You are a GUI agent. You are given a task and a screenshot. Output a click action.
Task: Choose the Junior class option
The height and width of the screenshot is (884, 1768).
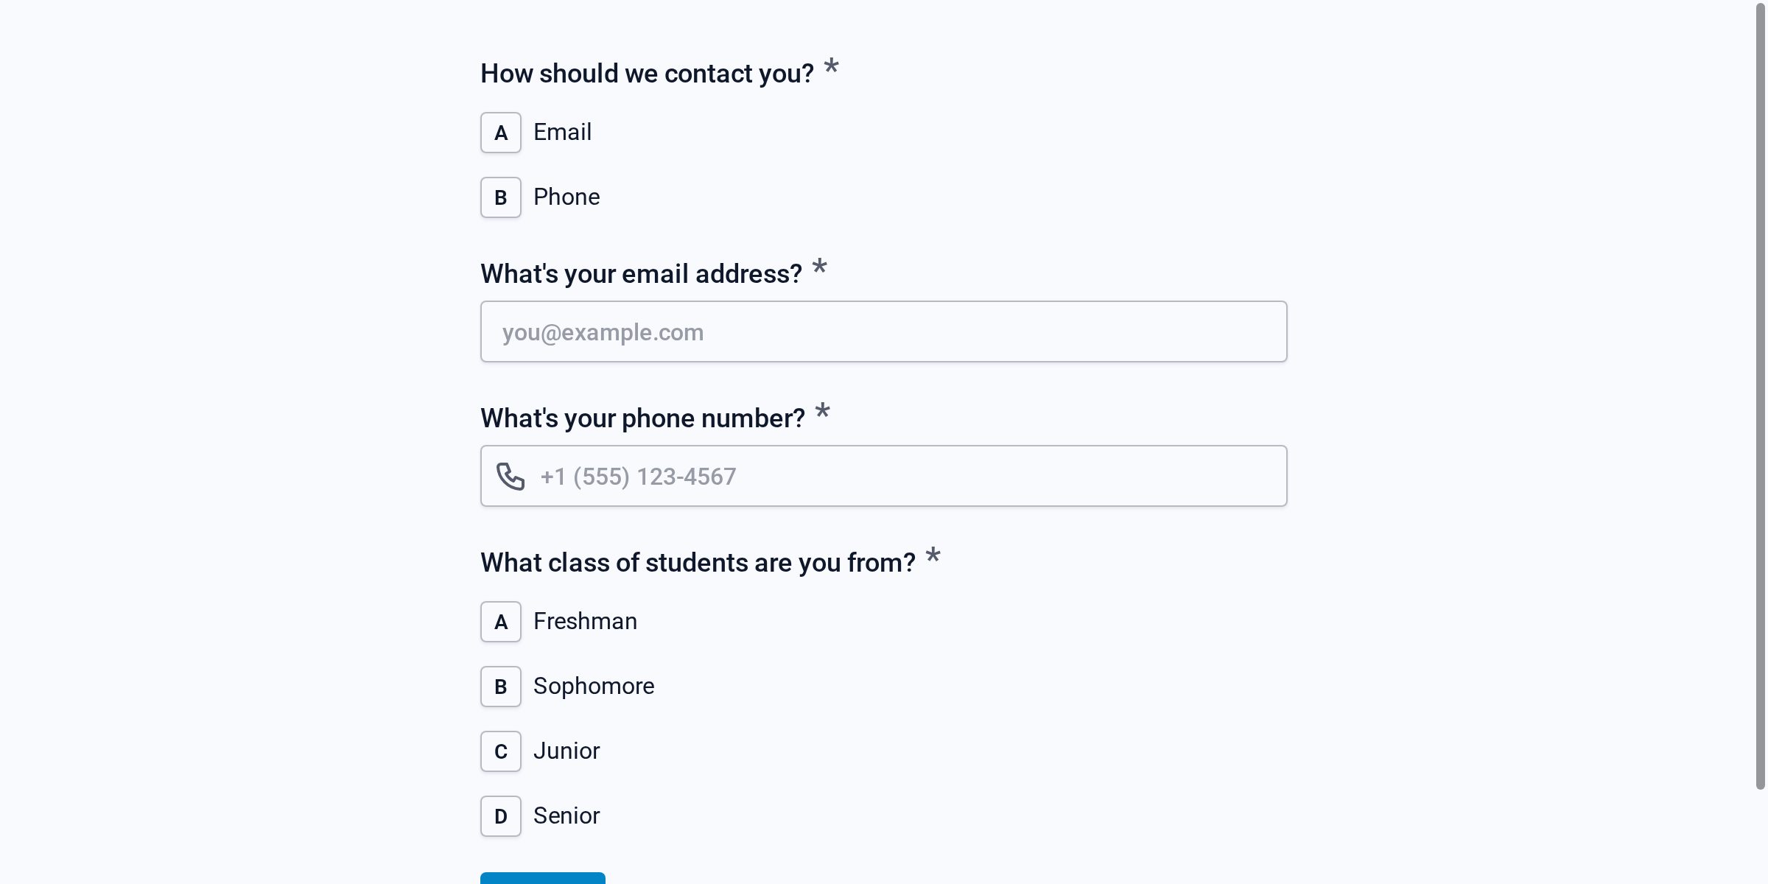[x=566, y=751]
